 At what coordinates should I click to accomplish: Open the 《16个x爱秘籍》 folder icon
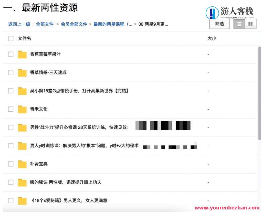(x=22, y=200)
